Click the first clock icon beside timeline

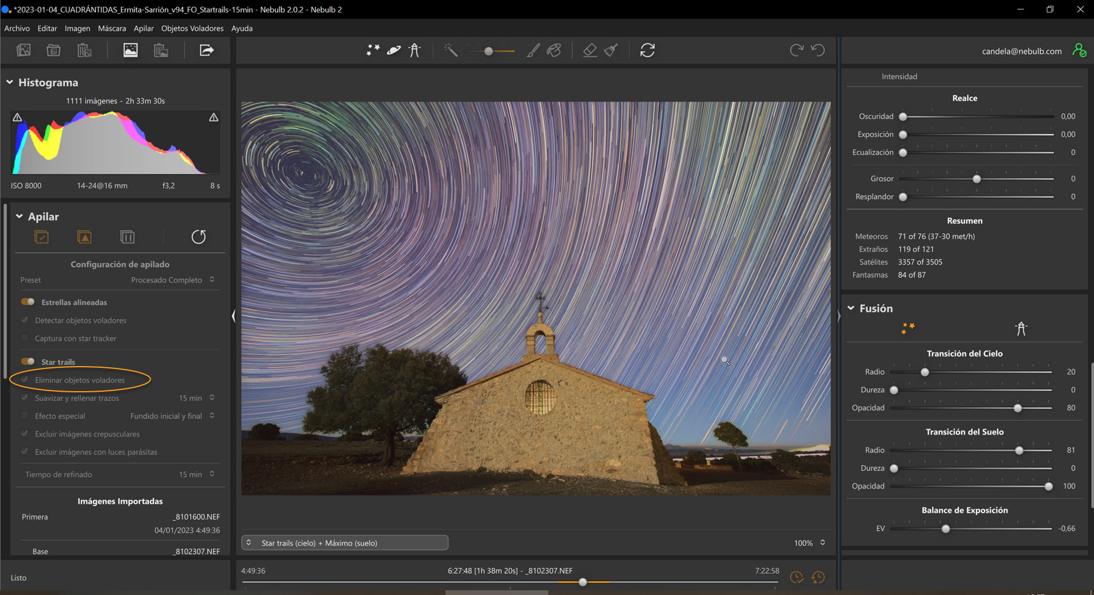coord(797,577)
